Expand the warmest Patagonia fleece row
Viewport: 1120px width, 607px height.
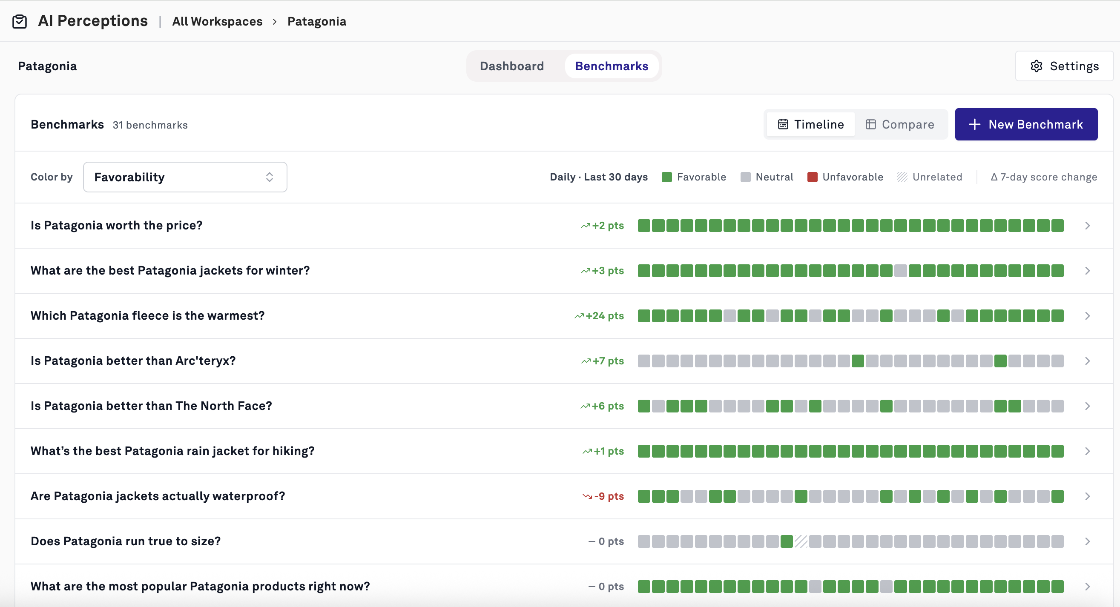1087,316
